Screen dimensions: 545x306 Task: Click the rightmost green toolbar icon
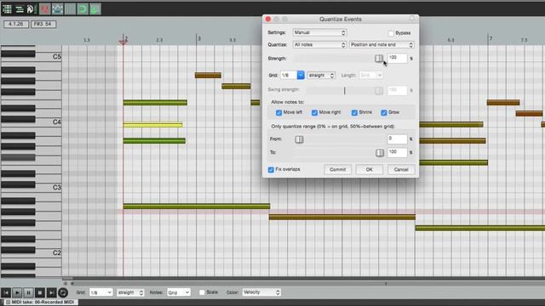95,9
